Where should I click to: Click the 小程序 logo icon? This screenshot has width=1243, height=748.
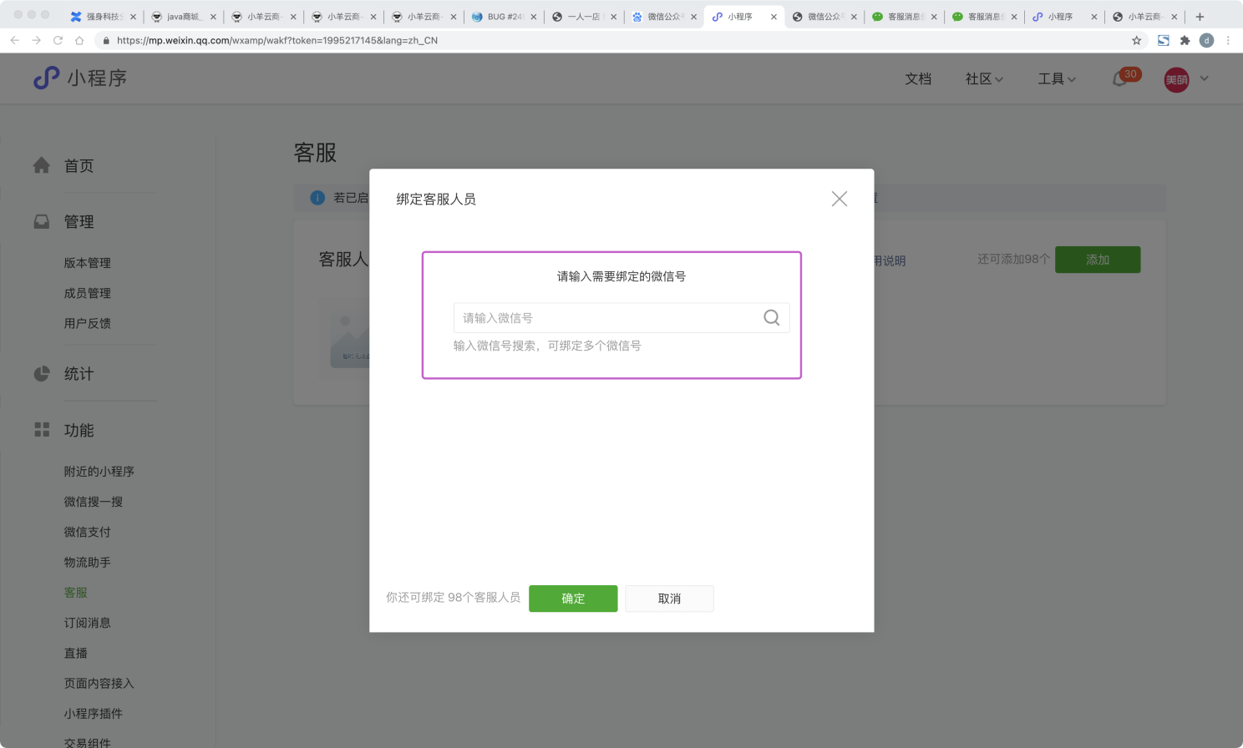[46, 78]
